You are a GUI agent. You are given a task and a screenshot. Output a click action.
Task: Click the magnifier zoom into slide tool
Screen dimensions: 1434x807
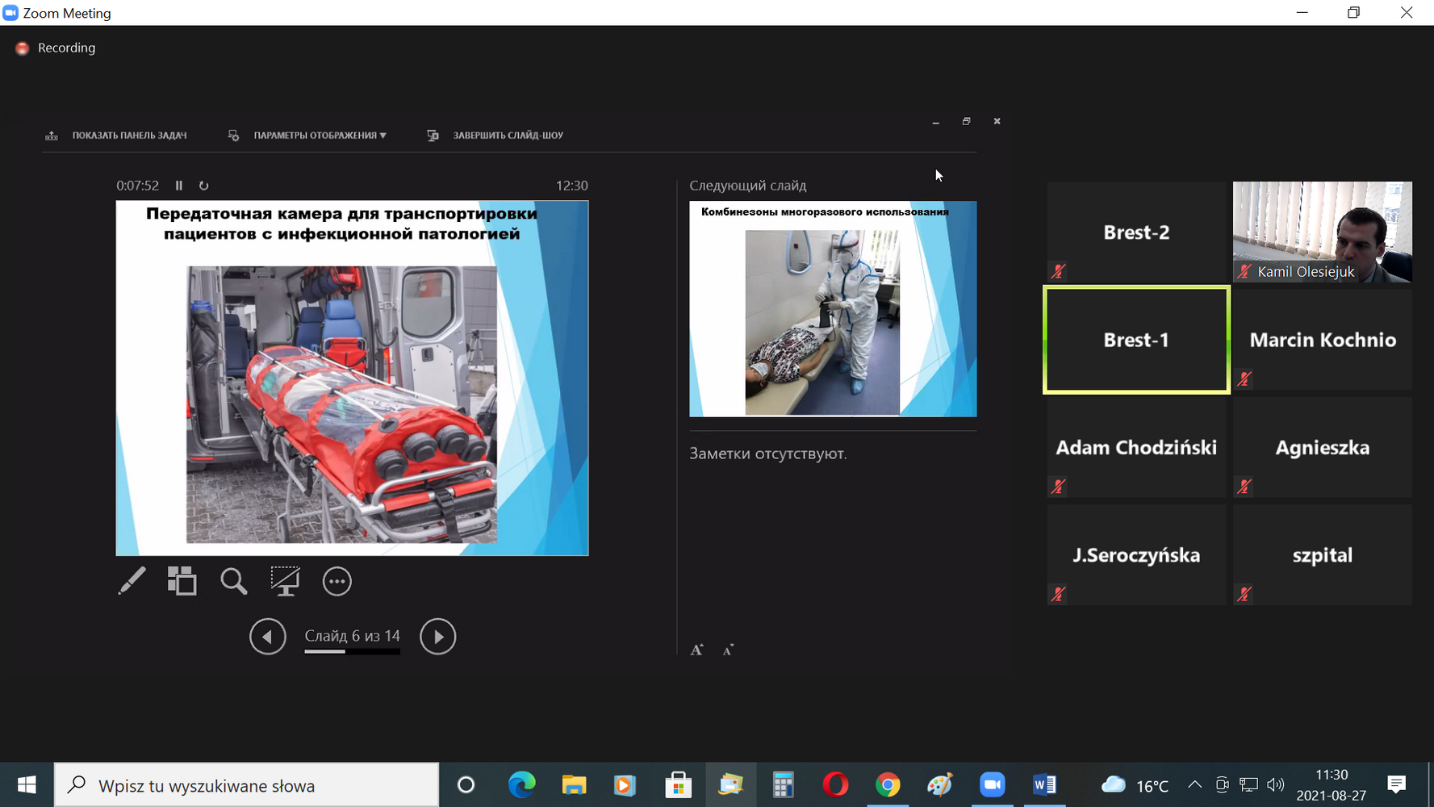(x=234, y=581)
